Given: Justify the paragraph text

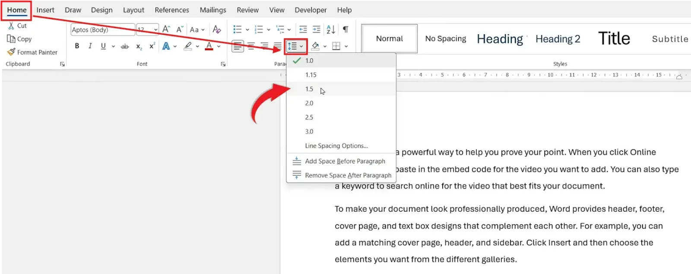Looking at the screenshot, I should coord(278,46).
